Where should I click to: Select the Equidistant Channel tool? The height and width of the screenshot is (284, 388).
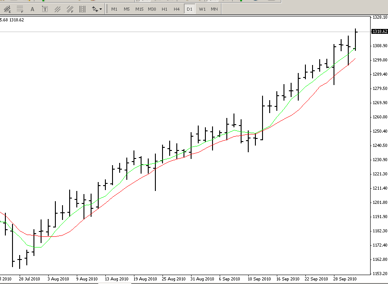pos(58,9)
